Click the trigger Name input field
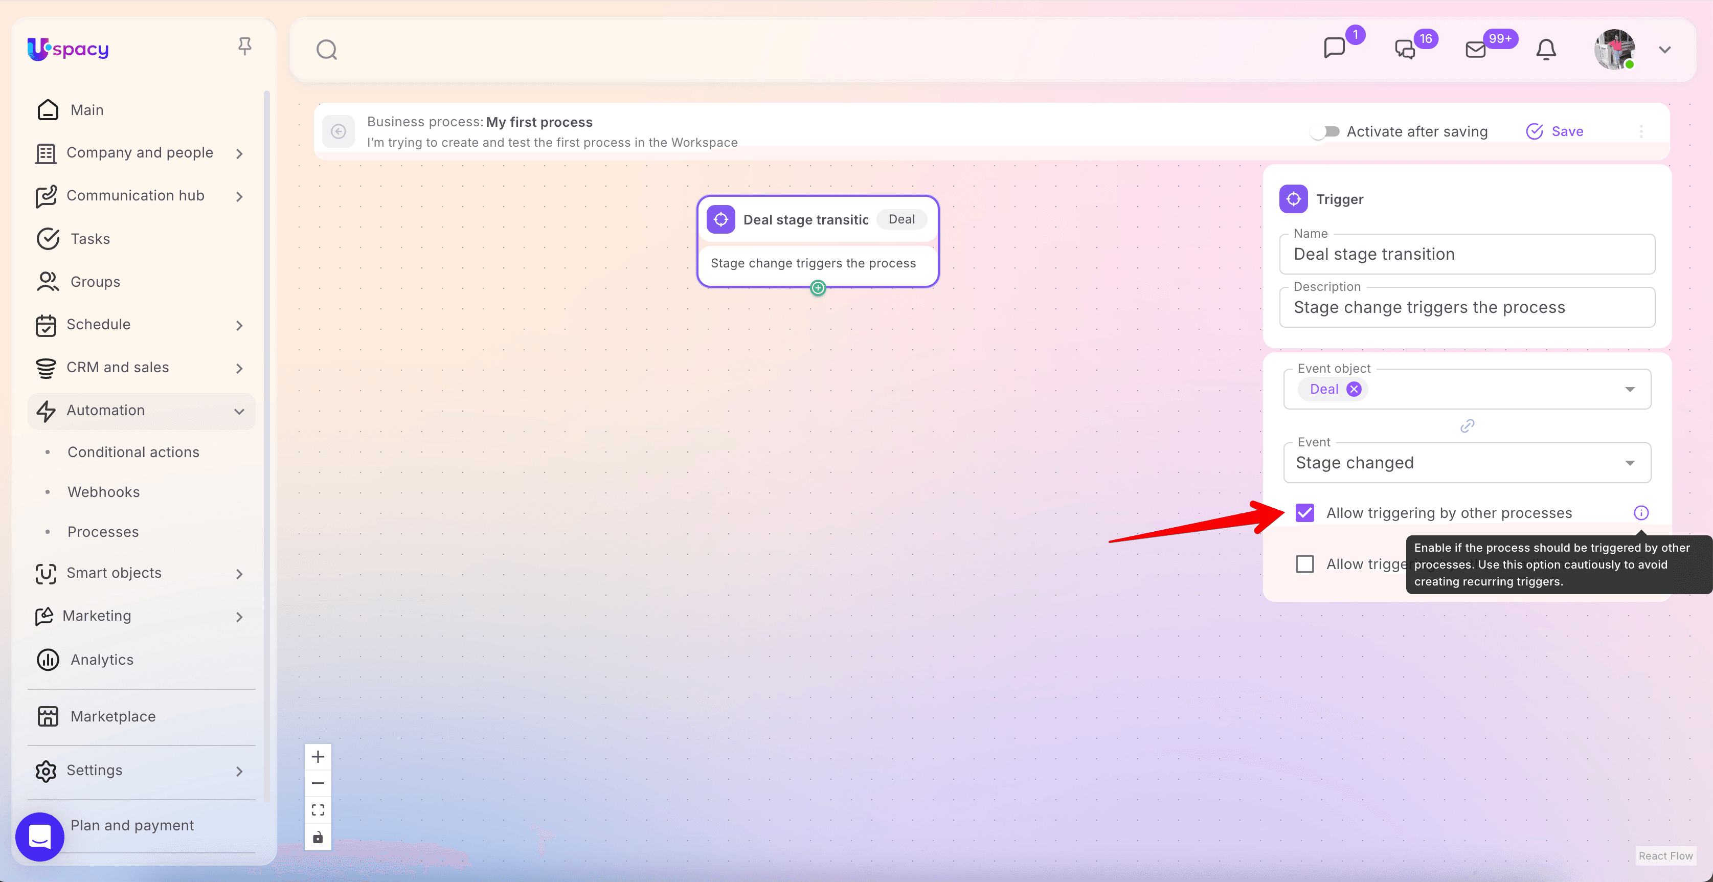Image resolution: width=1713 pixels, height=882 pixels. pos(1467,255)
